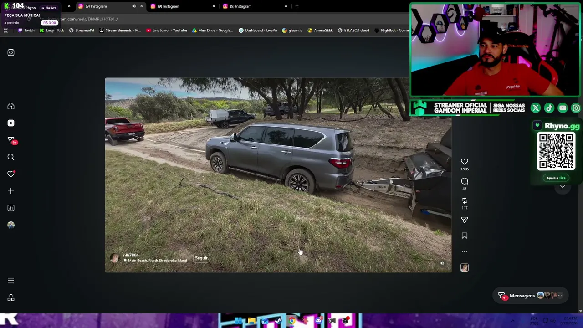583x328 pixels.
Task: Mute the first Instagram tab via its speaker icon
Action: (x=134, y=6)
